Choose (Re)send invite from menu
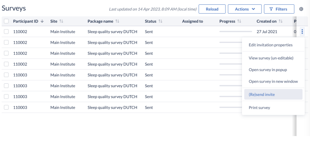This screenshot has height=146, width=310. [x=273, y=95]
